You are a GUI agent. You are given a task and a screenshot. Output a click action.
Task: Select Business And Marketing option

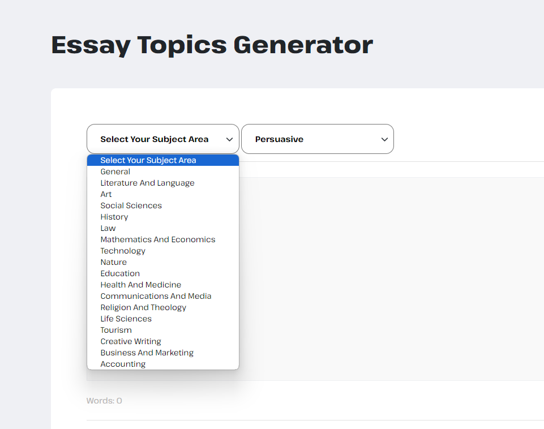[x=162, y=353]
